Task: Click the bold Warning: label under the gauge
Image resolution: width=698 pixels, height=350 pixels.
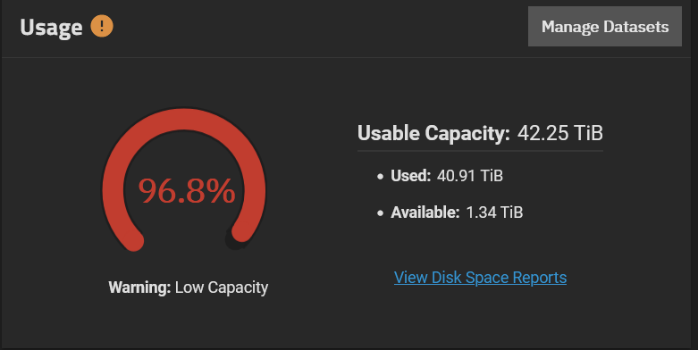Action: point(139,287)
